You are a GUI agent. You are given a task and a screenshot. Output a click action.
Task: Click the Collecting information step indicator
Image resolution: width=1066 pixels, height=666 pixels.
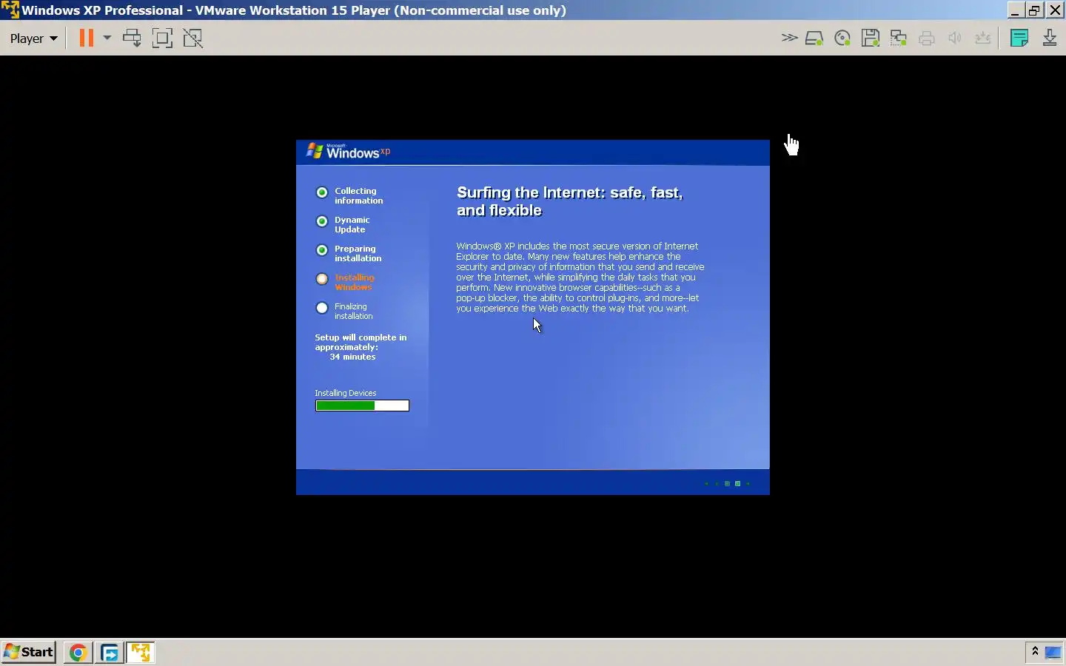pyautogui.click(x=322, y=192)
